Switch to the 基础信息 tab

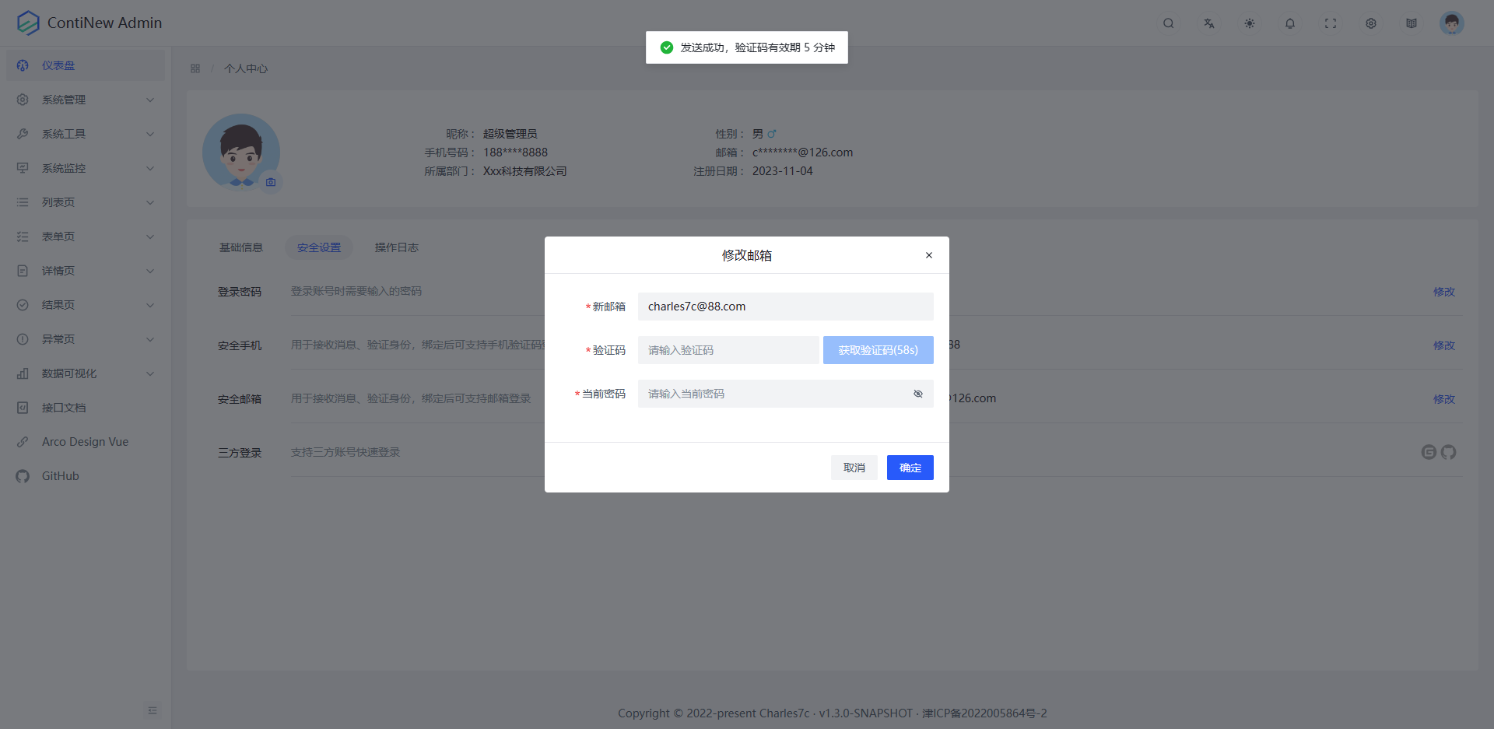click(x=241, y=247)
